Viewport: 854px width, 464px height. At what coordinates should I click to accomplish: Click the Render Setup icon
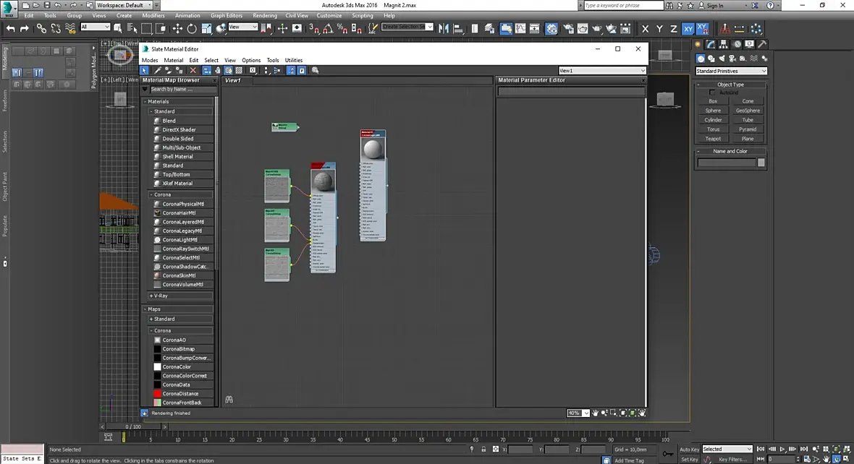pyautogui.click(x=567, y=28)
